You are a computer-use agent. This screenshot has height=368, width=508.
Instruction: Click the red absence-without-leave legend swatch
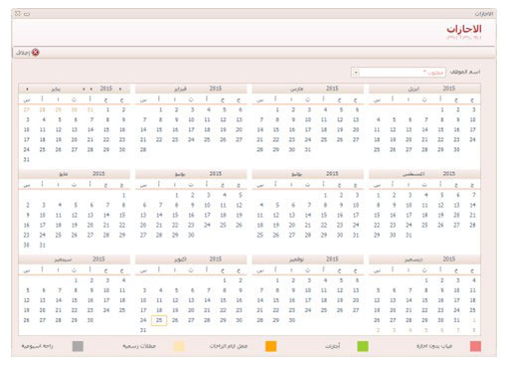point(475,346)
